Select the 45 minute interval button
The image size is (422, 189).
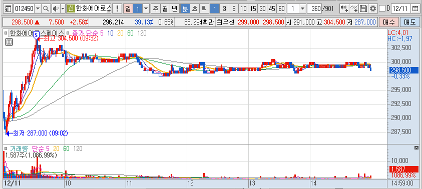click(272, 9)
